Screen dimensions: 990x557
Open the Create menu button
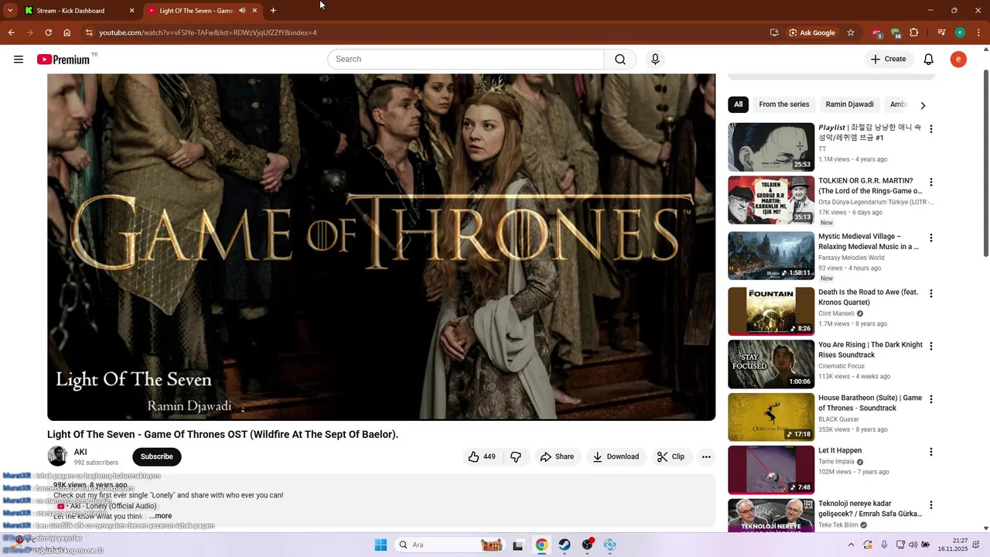[889, 60]
